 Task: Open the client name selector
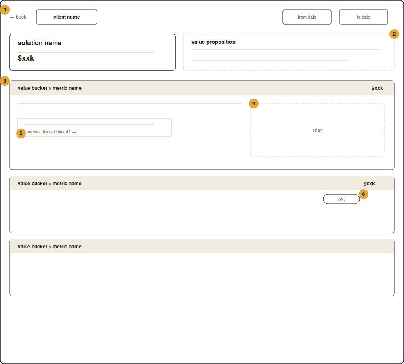pos(67,17)
